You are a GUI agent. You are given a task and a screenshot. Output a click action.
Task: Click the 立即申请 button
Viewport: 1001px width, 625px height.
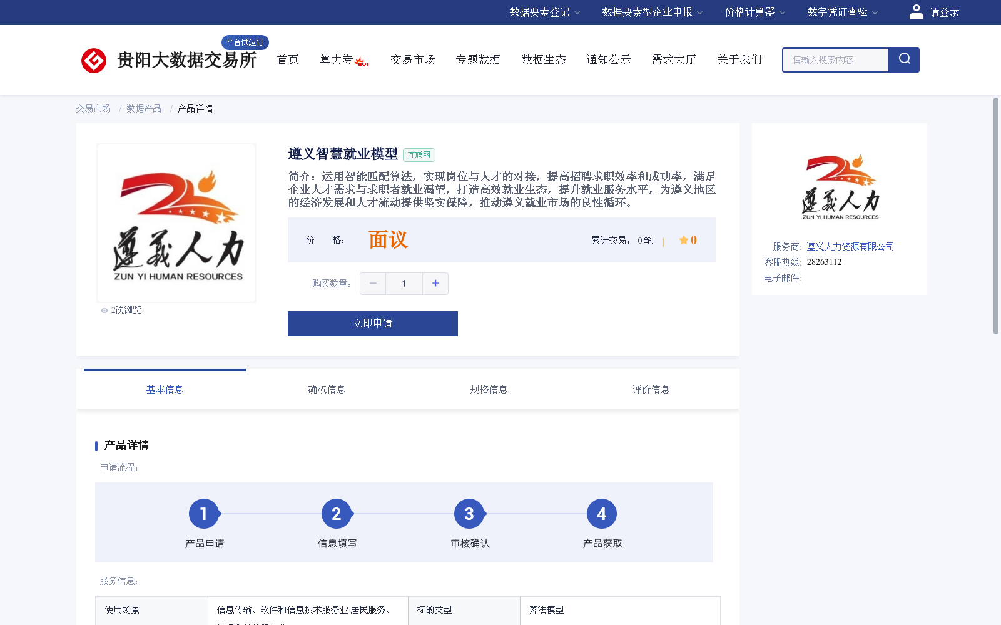373,324
